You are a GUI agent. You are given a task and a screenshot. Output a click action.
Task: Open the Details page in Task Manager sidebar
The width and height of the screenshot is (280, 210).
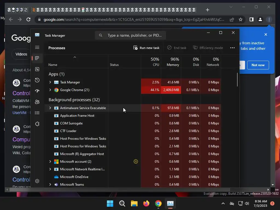37,113
